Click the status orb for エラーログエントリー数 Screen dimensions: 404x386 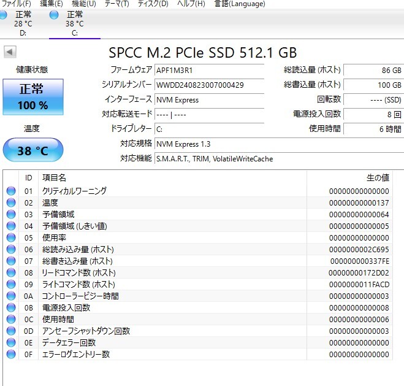pyautogui.click(x=10, y=354)
